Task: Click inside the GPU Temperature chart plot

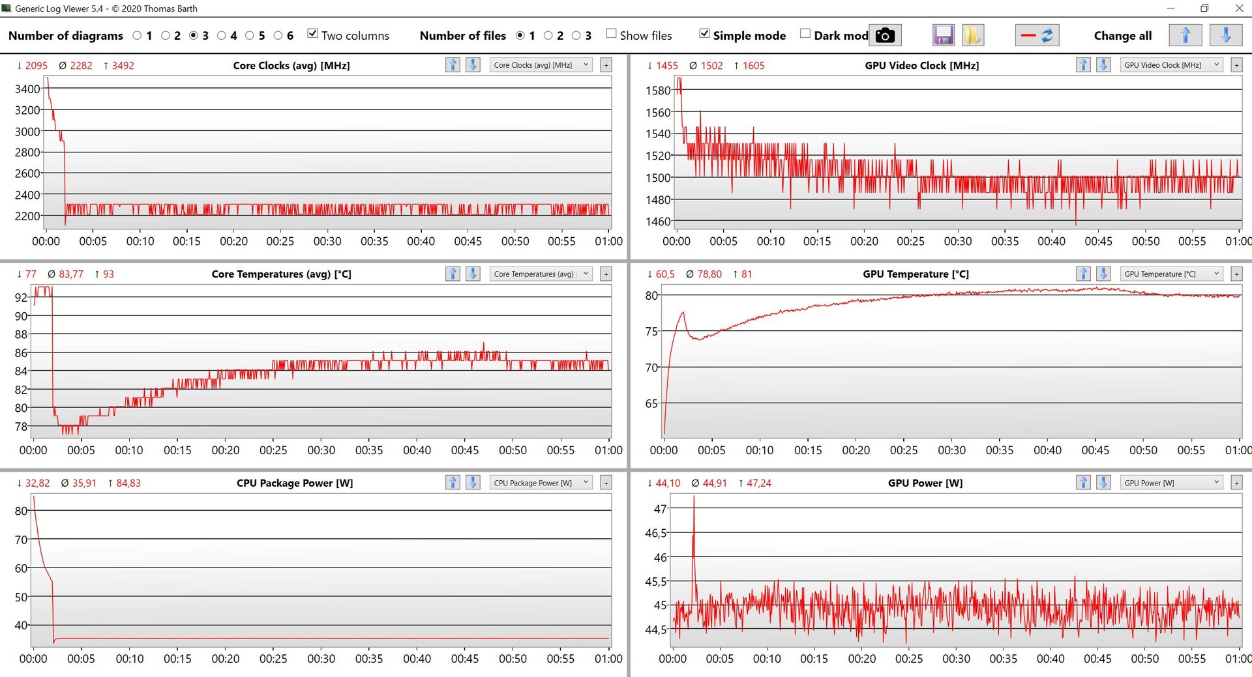Action: coord(953,362)
